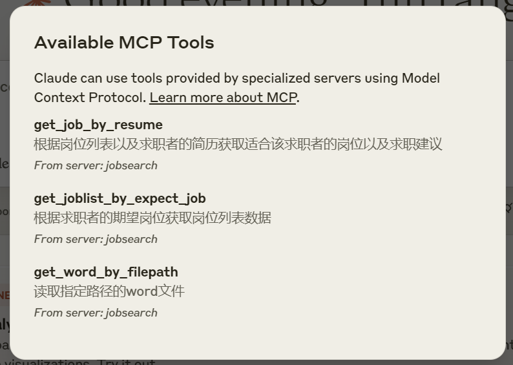The image size is (513, 365).
Task: Select the get_joblist_by_expect_job tool name
Action: tap(120, 198)
